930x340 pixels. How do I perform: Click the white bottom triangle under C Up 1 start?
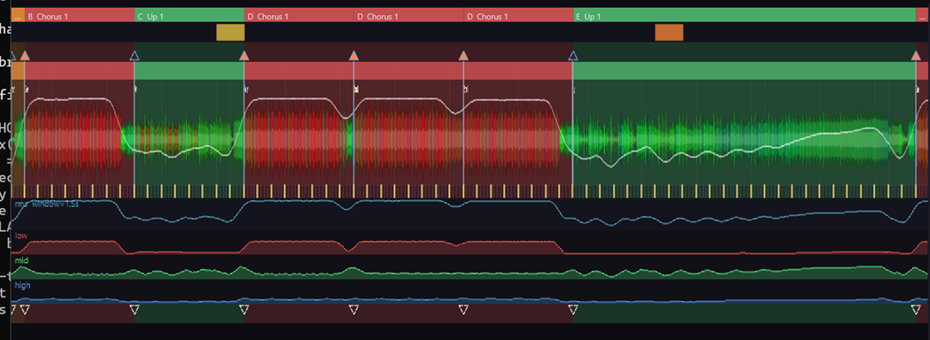pyautogui.click(x=134, y=309)
